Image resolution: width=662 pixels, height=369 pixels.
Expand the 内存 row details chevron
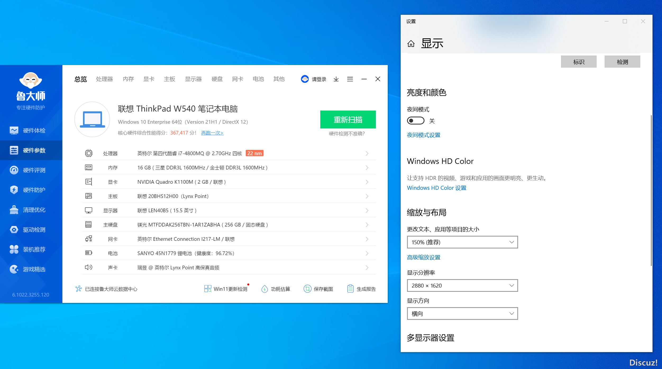point(367,168)
